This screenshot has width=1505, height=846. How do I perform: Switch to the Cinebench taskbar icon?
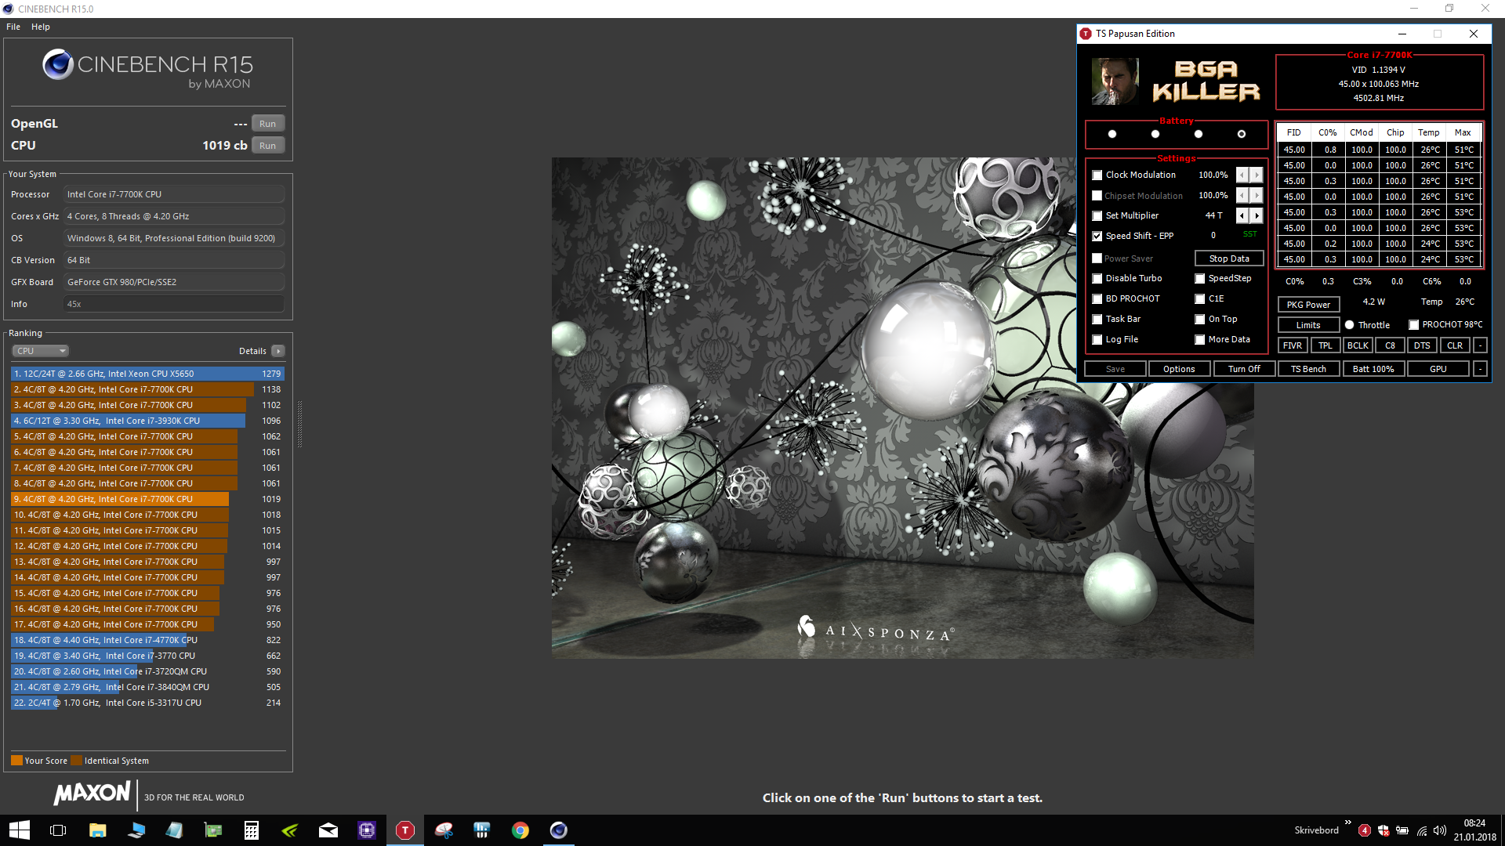click(558, 830)
